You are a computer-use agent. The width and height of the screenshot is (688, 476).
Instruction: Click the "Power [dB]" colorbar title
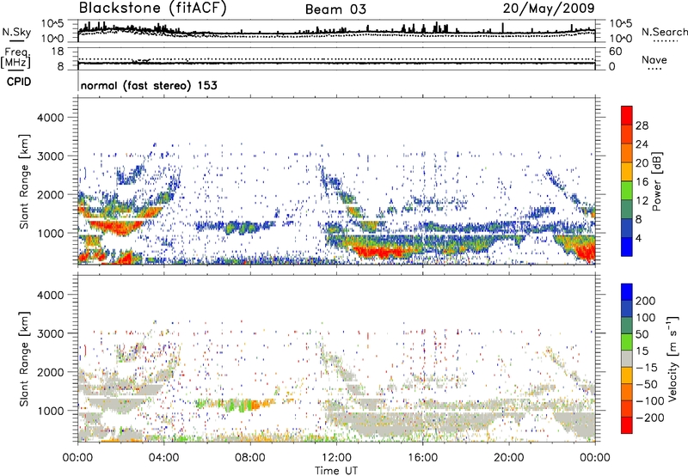[x=657, y=181]
